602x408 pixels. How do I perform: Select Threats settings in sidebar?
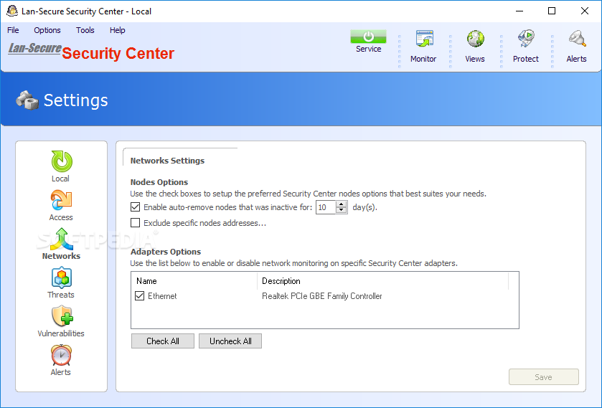coord(61,283)
